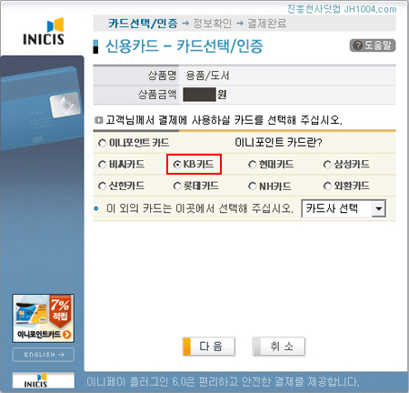This screenshot has height=393, width=409.
Task: Click the 취소 cancel button
Action: (279, 346)
